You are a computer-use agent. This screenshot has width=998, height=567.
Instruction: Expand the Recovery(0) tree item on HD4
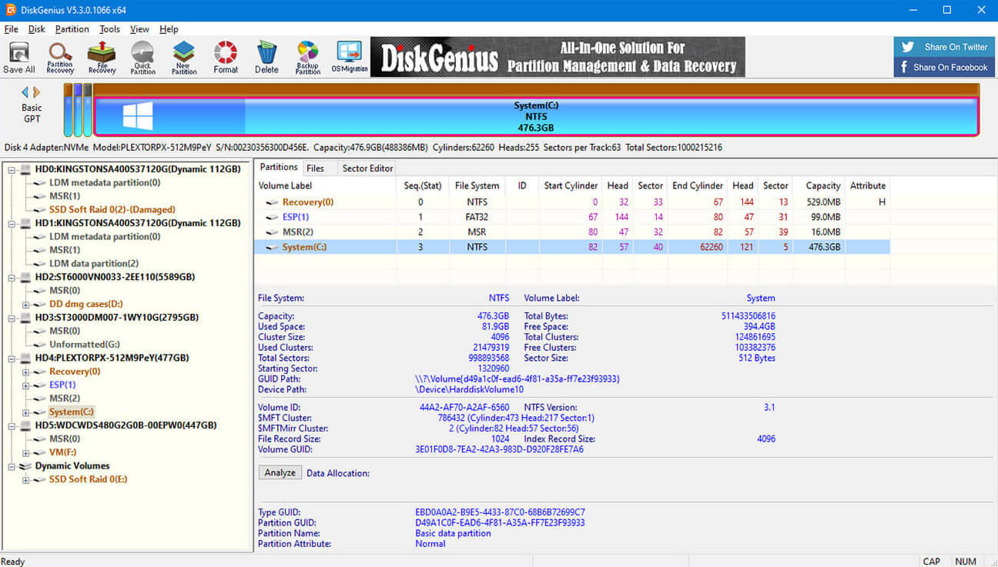[x=25, y=371]
